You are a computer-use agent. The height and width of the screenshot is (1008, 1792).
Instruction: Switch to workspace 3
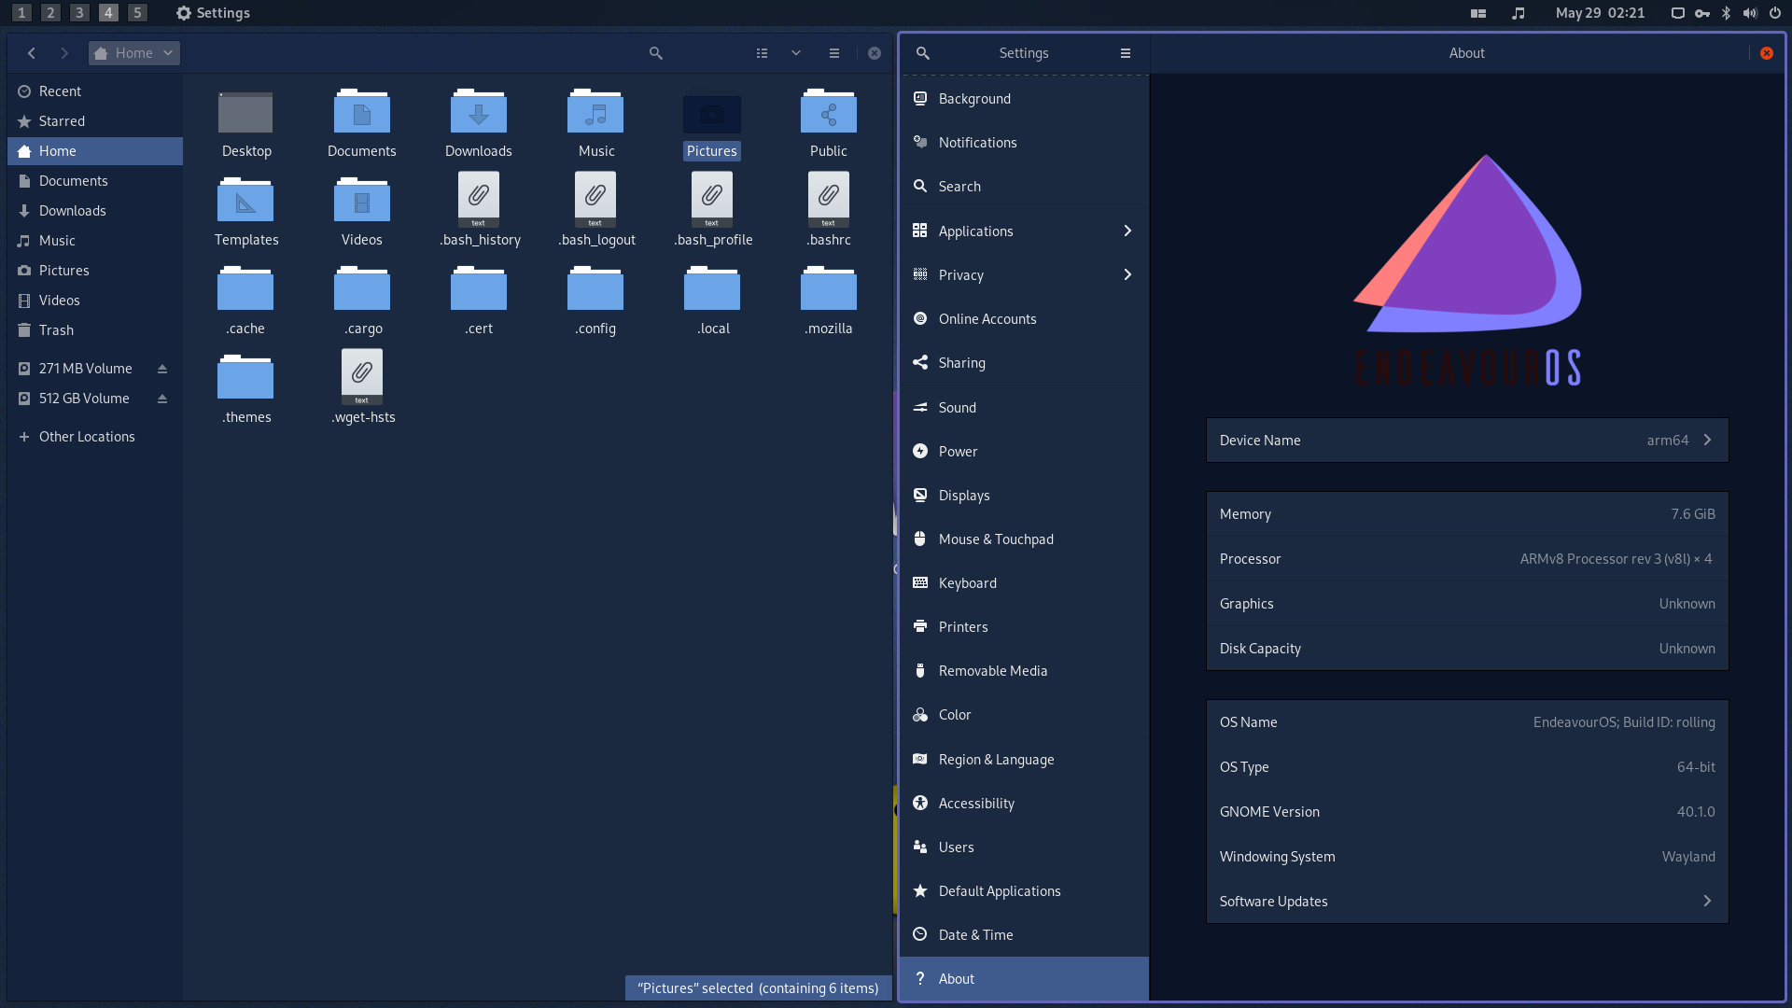point(79,13)
